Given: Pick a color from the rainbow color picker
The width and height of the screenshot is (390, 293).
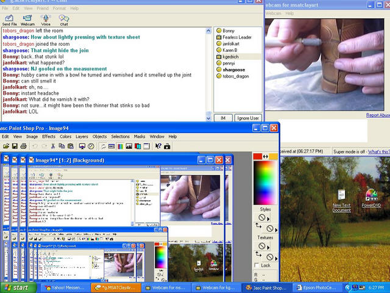Looking at the screenshot, I should click(x=265, y=183).
